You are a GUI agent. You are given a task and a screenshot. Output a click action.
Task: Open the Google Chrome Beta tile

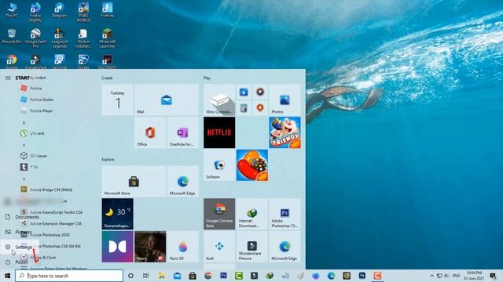pos(219,214)
